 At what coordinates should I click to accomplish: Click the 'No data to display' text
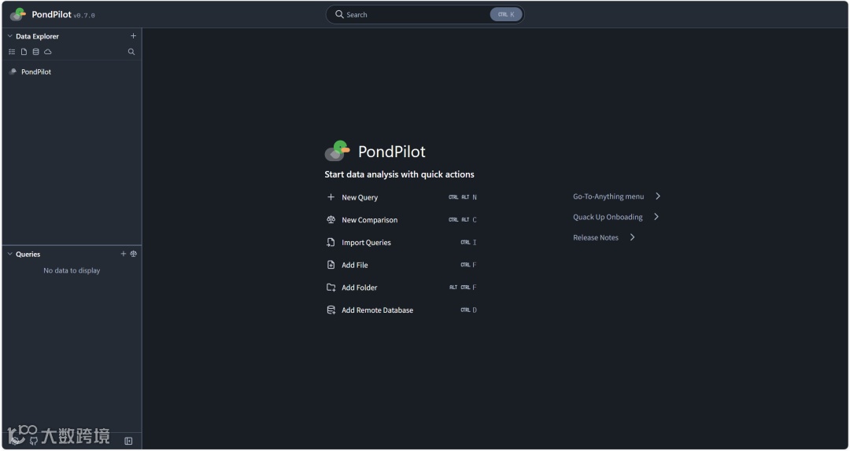[72, 271]
